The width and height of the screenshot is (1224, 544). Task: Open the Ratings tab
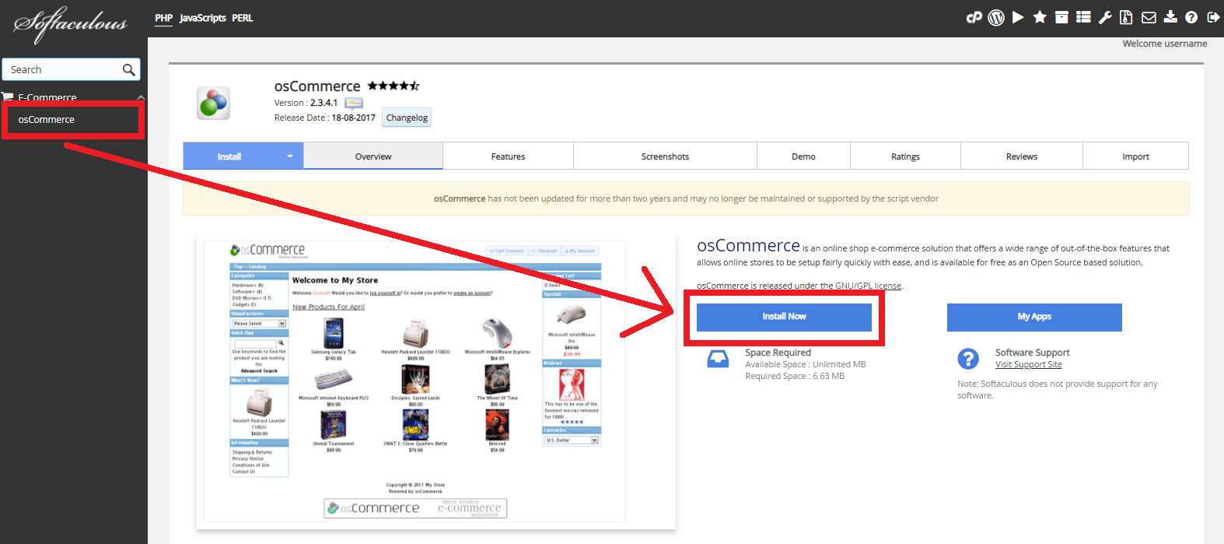tap(905, 156)
